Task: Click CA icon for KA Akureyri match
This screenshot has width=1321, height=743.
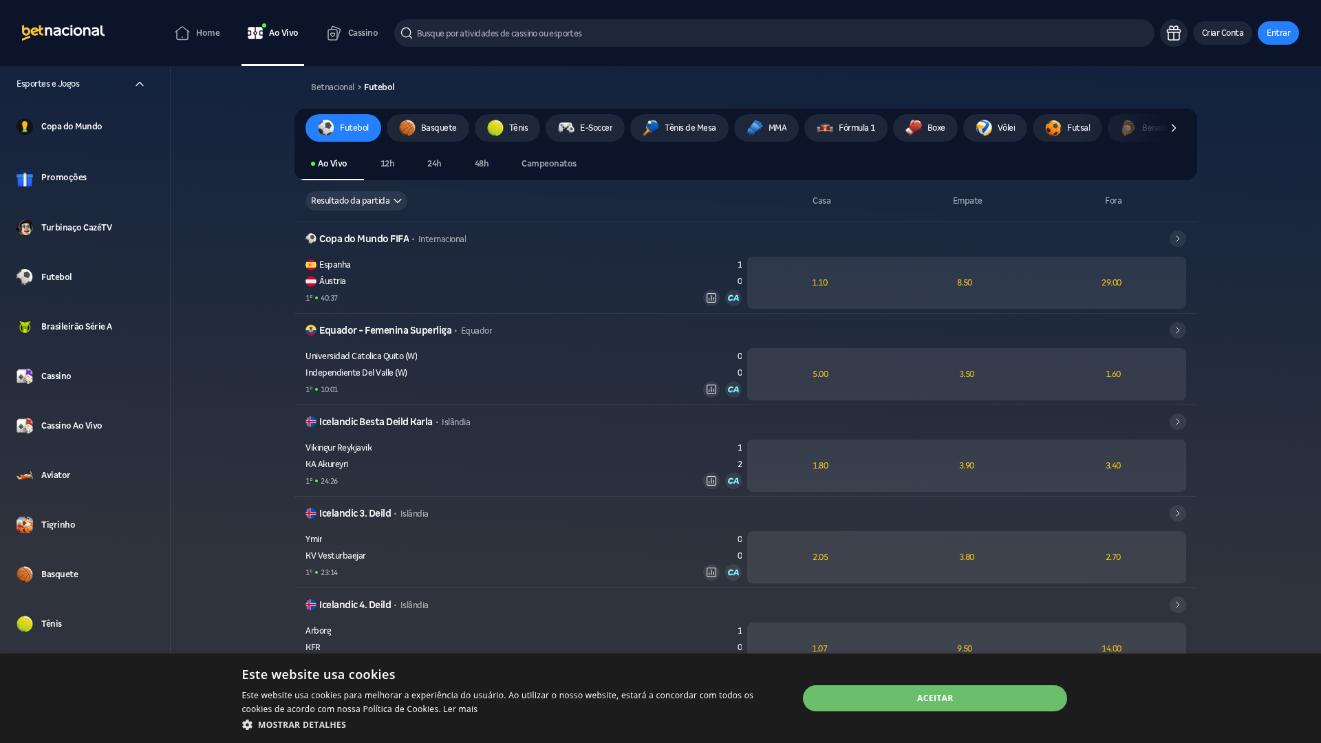Action: (x=733, y=481)
